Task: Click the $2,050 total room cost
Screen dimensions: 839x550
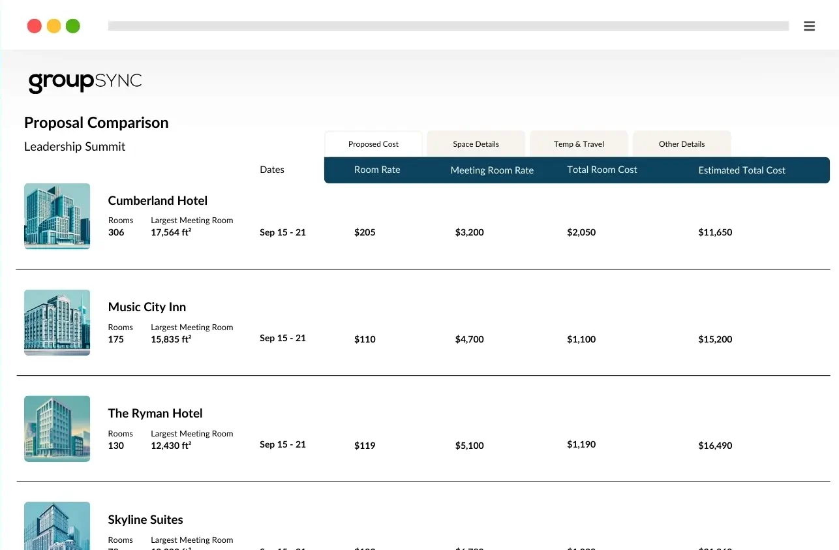Action: 581,232
